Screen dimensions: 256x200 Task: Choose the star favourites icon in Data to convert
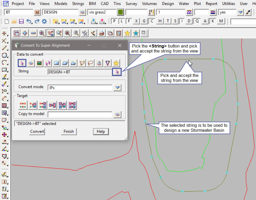click(116, 63)
